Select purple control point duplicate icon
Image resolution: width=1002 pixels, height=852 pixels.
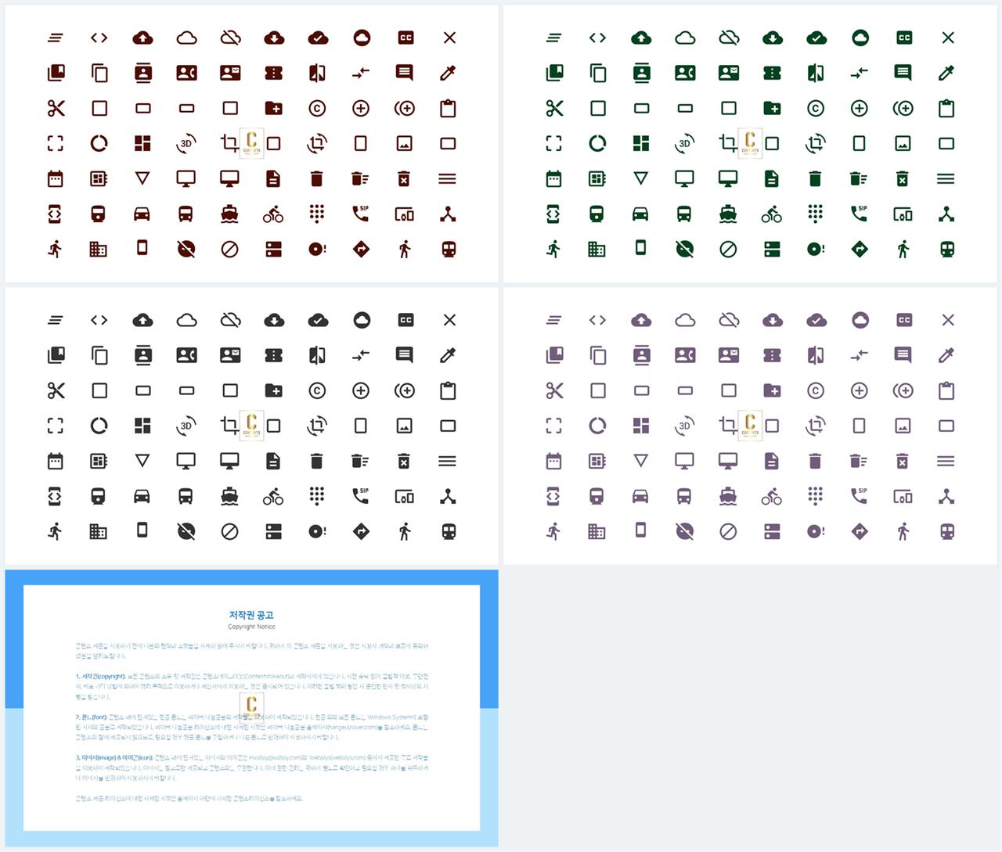903,390
